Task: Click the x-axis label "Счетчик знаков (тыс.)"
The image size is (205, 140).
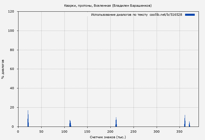Action: [108, 137]
